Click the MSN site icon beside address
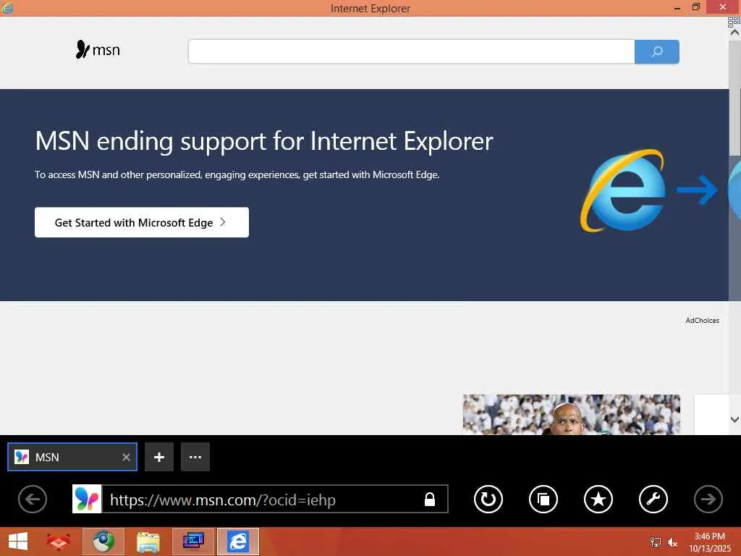 [87, 499]
